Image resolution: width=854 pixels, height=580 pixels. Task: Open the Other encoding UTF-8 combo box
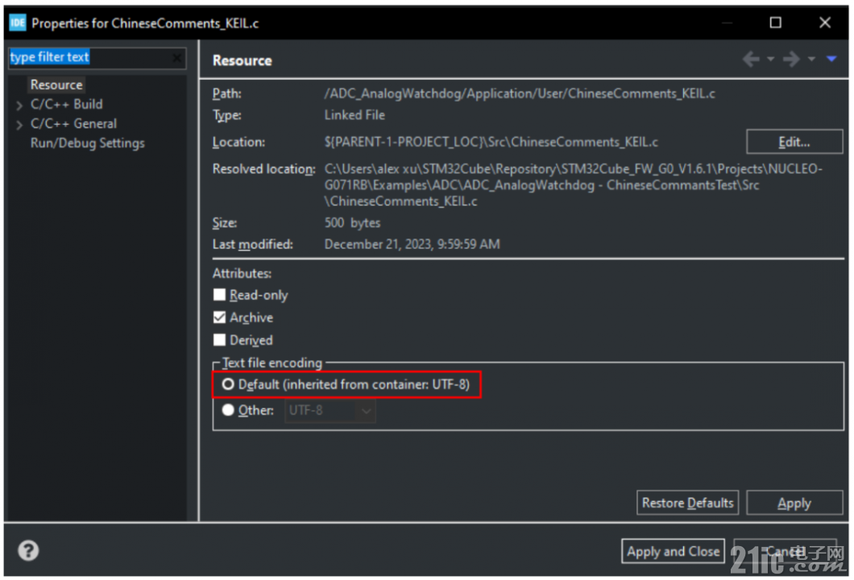(330, 411)
